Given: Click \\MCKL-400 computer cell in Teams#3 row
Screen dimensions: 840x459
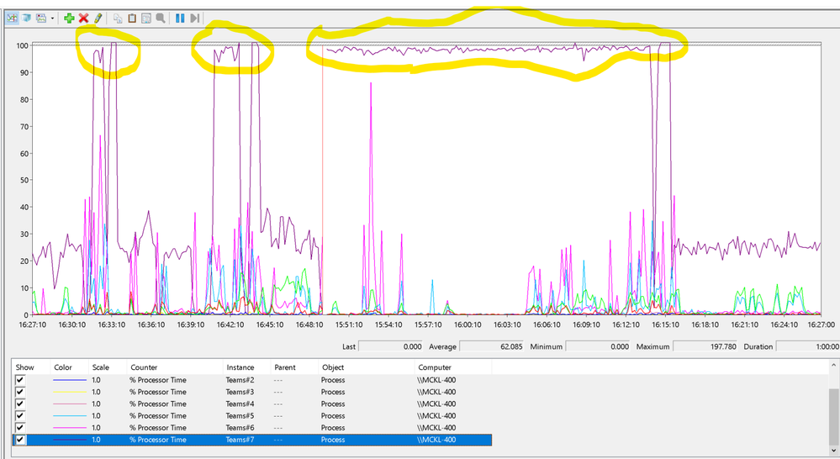Looking at the screenshot, I should (x=436, y=392).
